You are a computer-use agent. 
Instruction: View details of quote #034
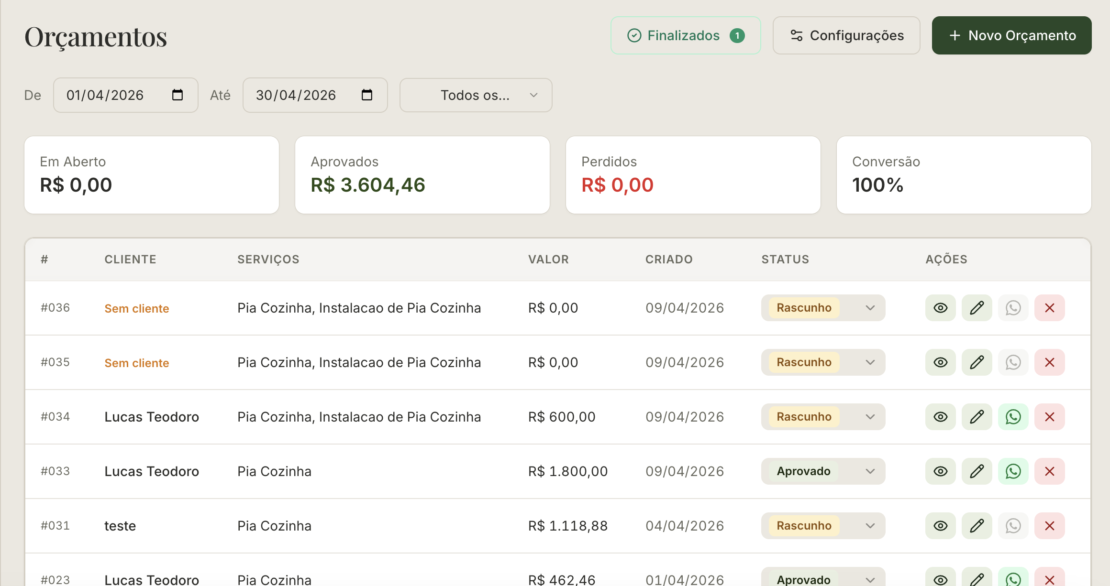pyautogui.click(x=940, y=417)
